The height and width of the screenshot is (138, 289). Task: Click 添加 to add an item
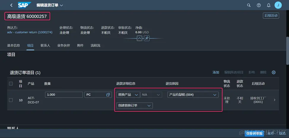click(x=216, y=72)
